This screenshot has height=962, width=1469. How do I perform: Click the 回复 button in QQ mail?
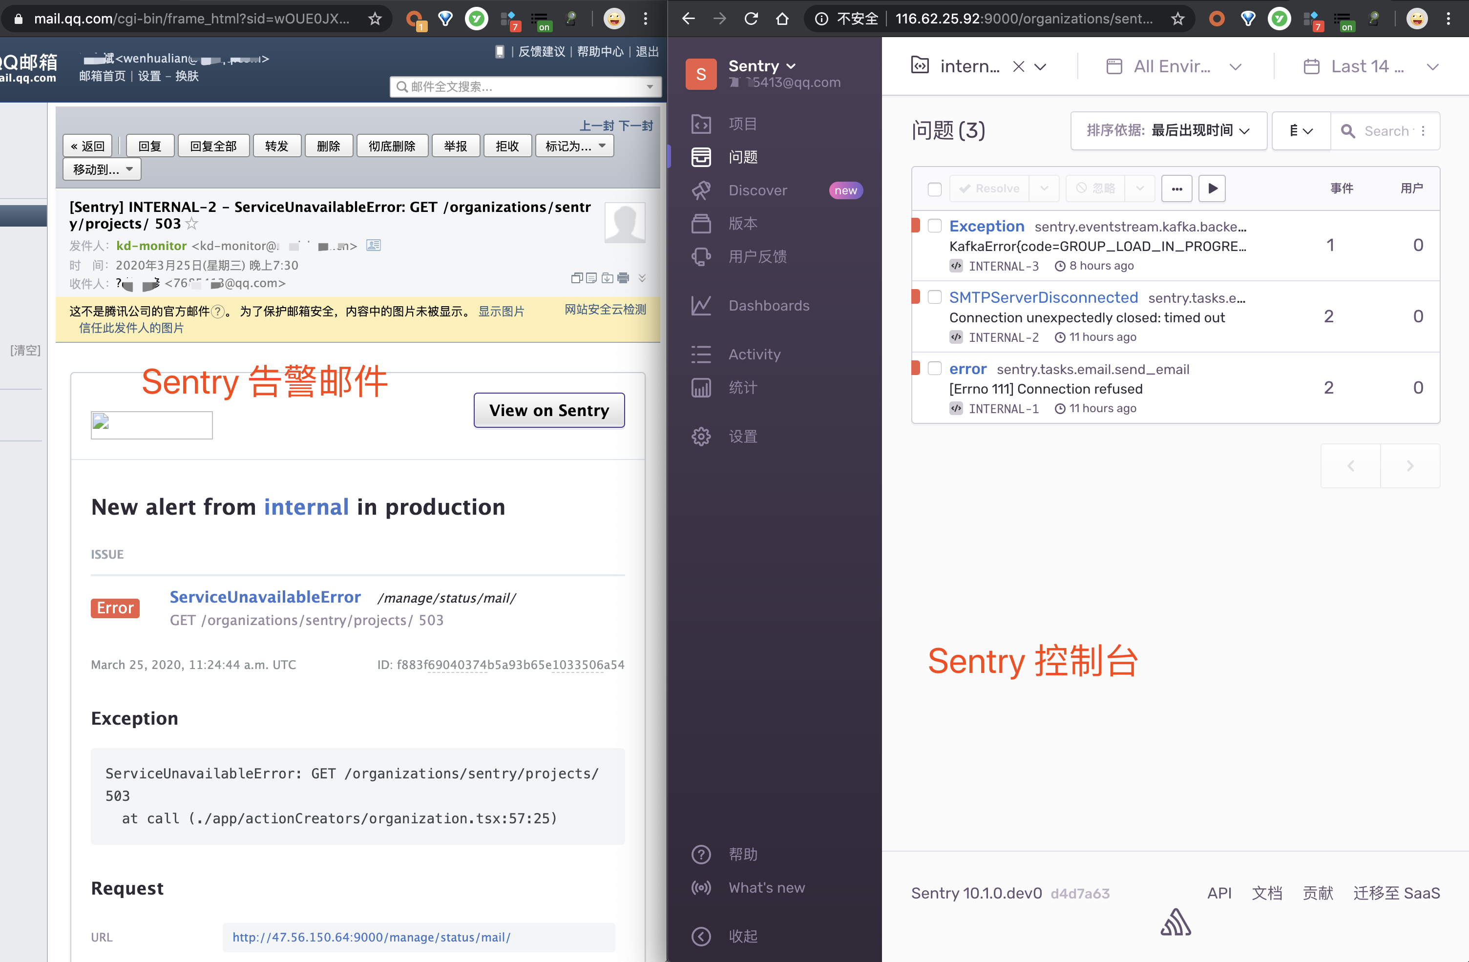pyautogui.click(x=150, y=146)
